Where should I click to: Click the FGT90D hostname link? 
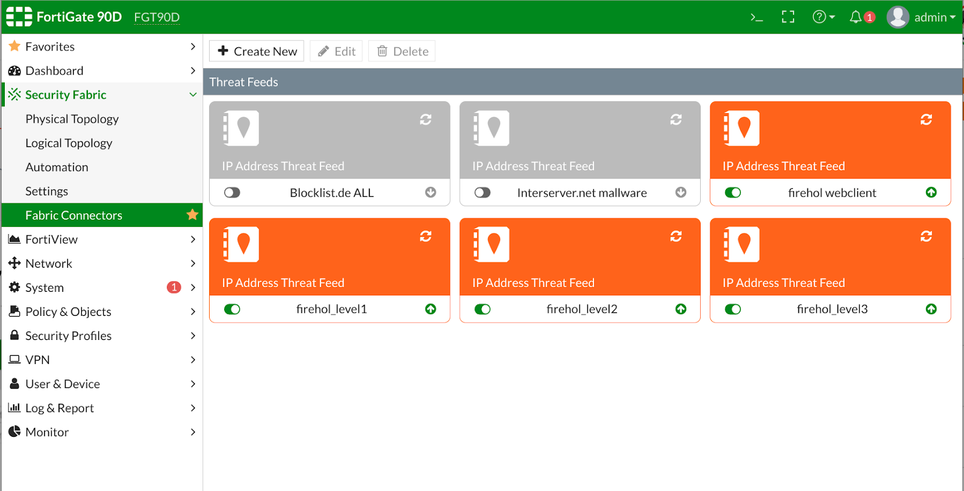point(157,17)
